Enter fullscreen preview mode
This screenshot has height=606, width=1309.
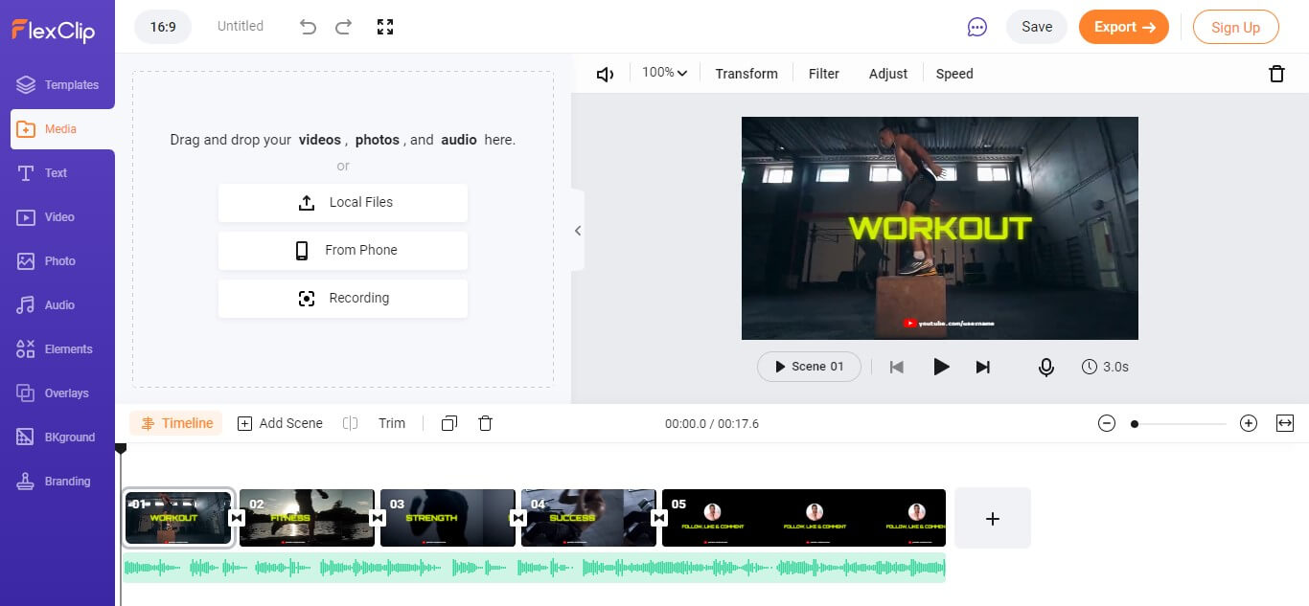385,27
